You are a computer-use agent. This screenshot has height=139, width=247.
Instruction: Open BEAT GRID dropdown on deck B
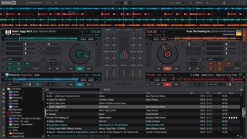pyautogui.click(x=217, y=85)
